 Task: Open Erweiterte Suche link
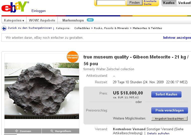coord(150,2)
